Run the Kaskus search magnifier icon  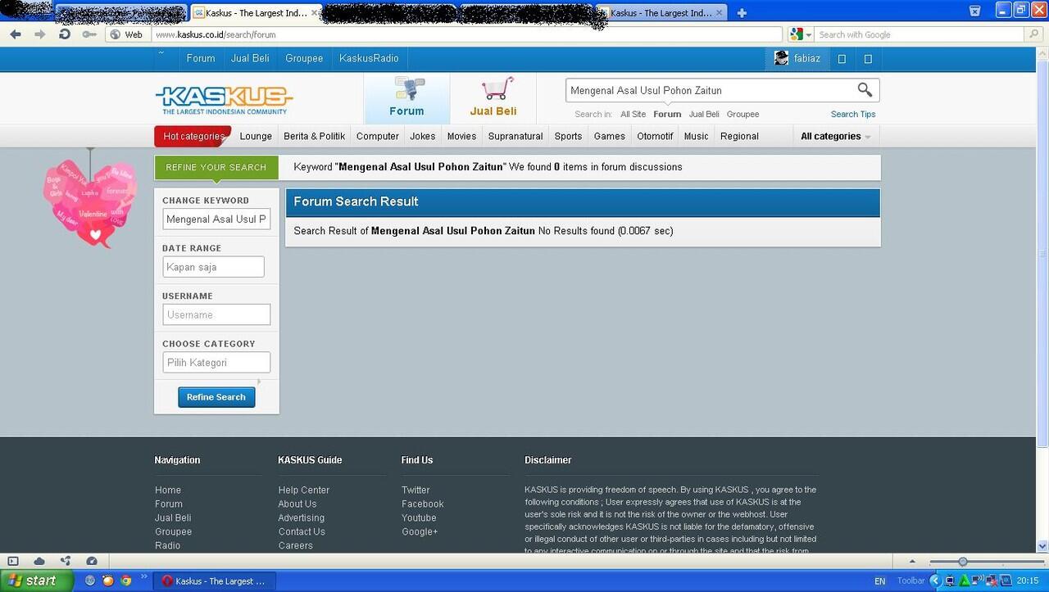point(865,90)
